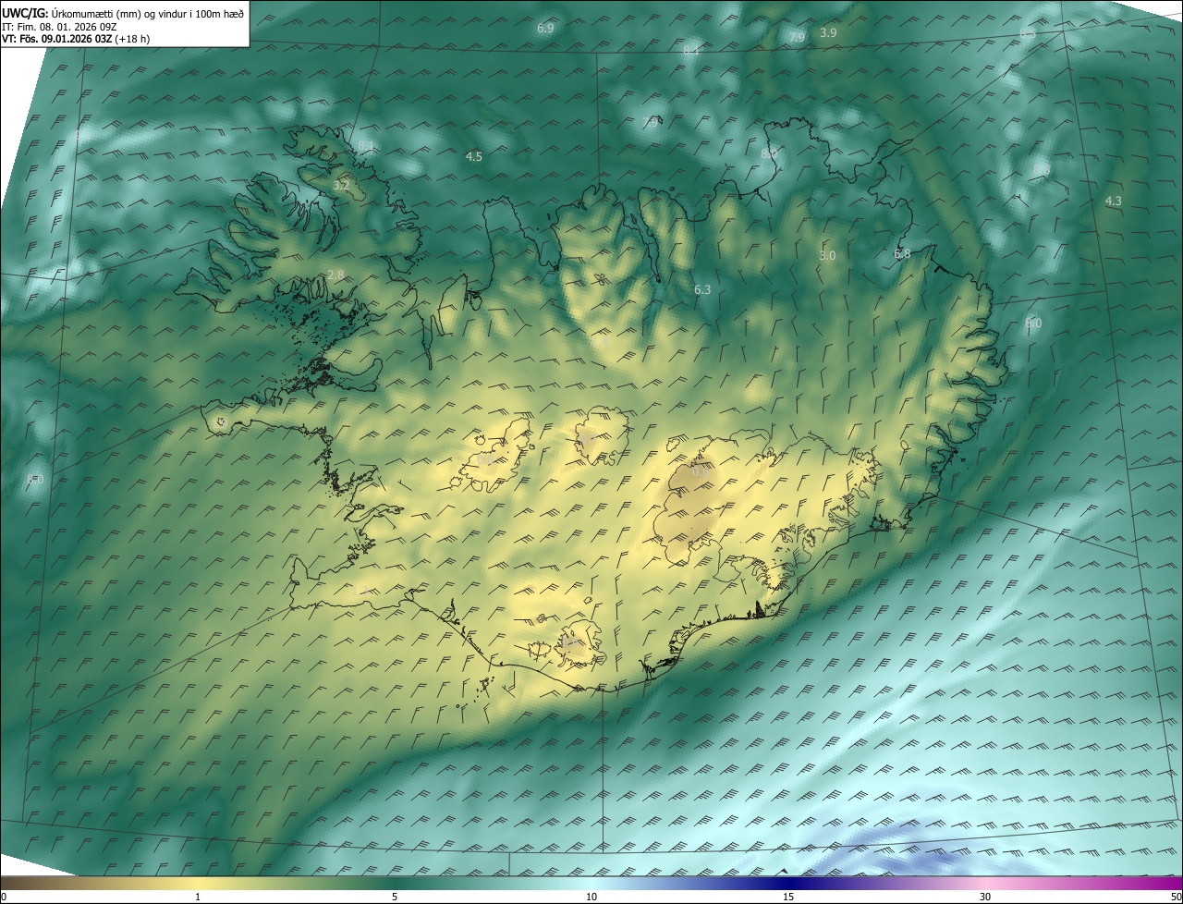Click the 6.3 value label
The width and height of the screenshot is (1183, 904).
coord(702,290)
